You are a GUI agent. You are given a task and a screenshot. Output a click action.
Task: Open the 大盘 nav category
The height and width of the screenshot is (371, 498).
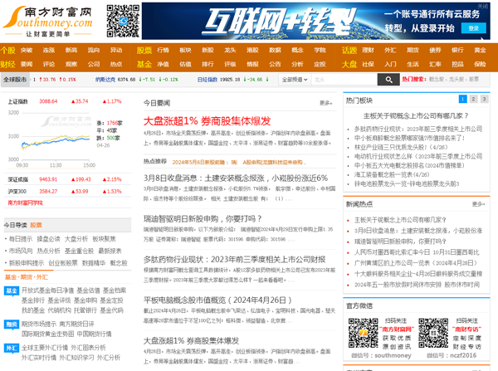click(x=349, y=64)
